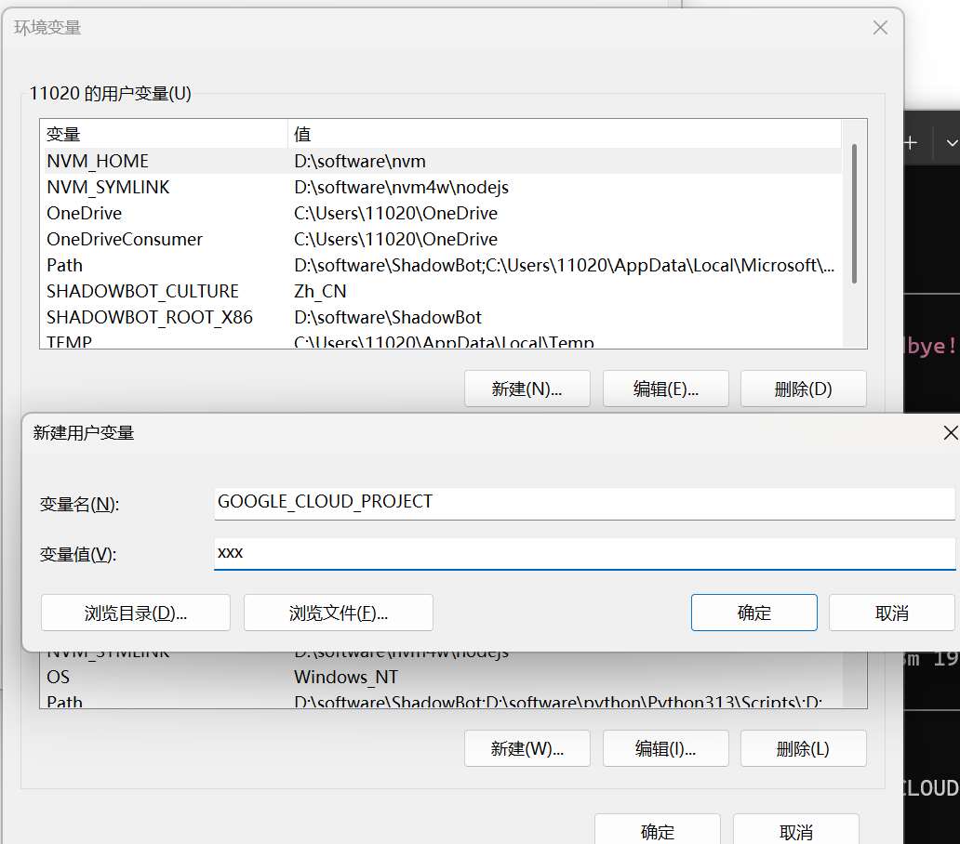This screenshot has height=844, width=960.
Task: Click 编辑(E)... for user variables
Action: click(666, 389)
